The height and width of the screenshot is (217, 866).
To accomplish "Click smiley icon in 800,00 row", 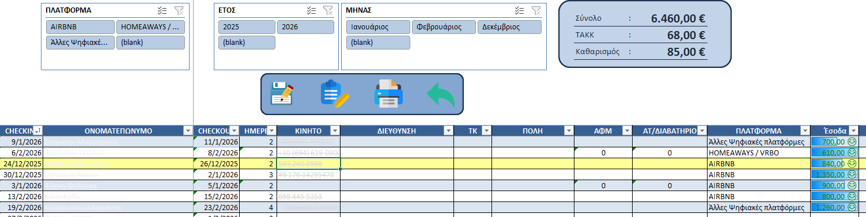I will [x=852, y=196].
